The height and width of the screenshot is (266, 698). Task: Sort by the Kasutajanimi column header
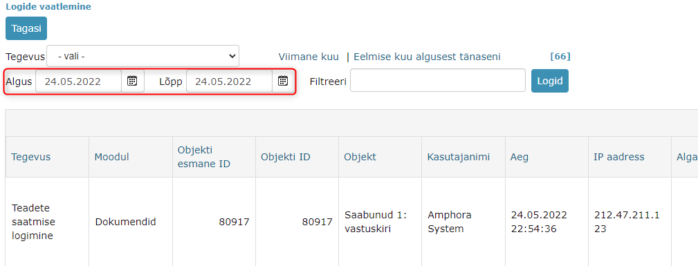click(459, 157)
